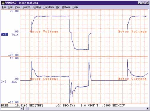The image size is (150, 111).
Task: Click the BASE label in status bar
Action: [x=4, y=105]
